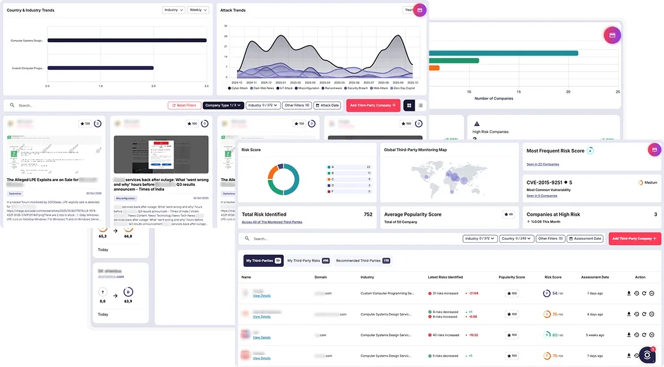The height and width of the screenshot is (367, 664).
Task: Download report for the 5 weeks ago row
Action: [629, 335]
